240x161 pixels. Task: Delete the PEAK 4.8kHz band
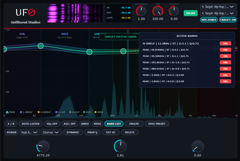tap(225, 81)
